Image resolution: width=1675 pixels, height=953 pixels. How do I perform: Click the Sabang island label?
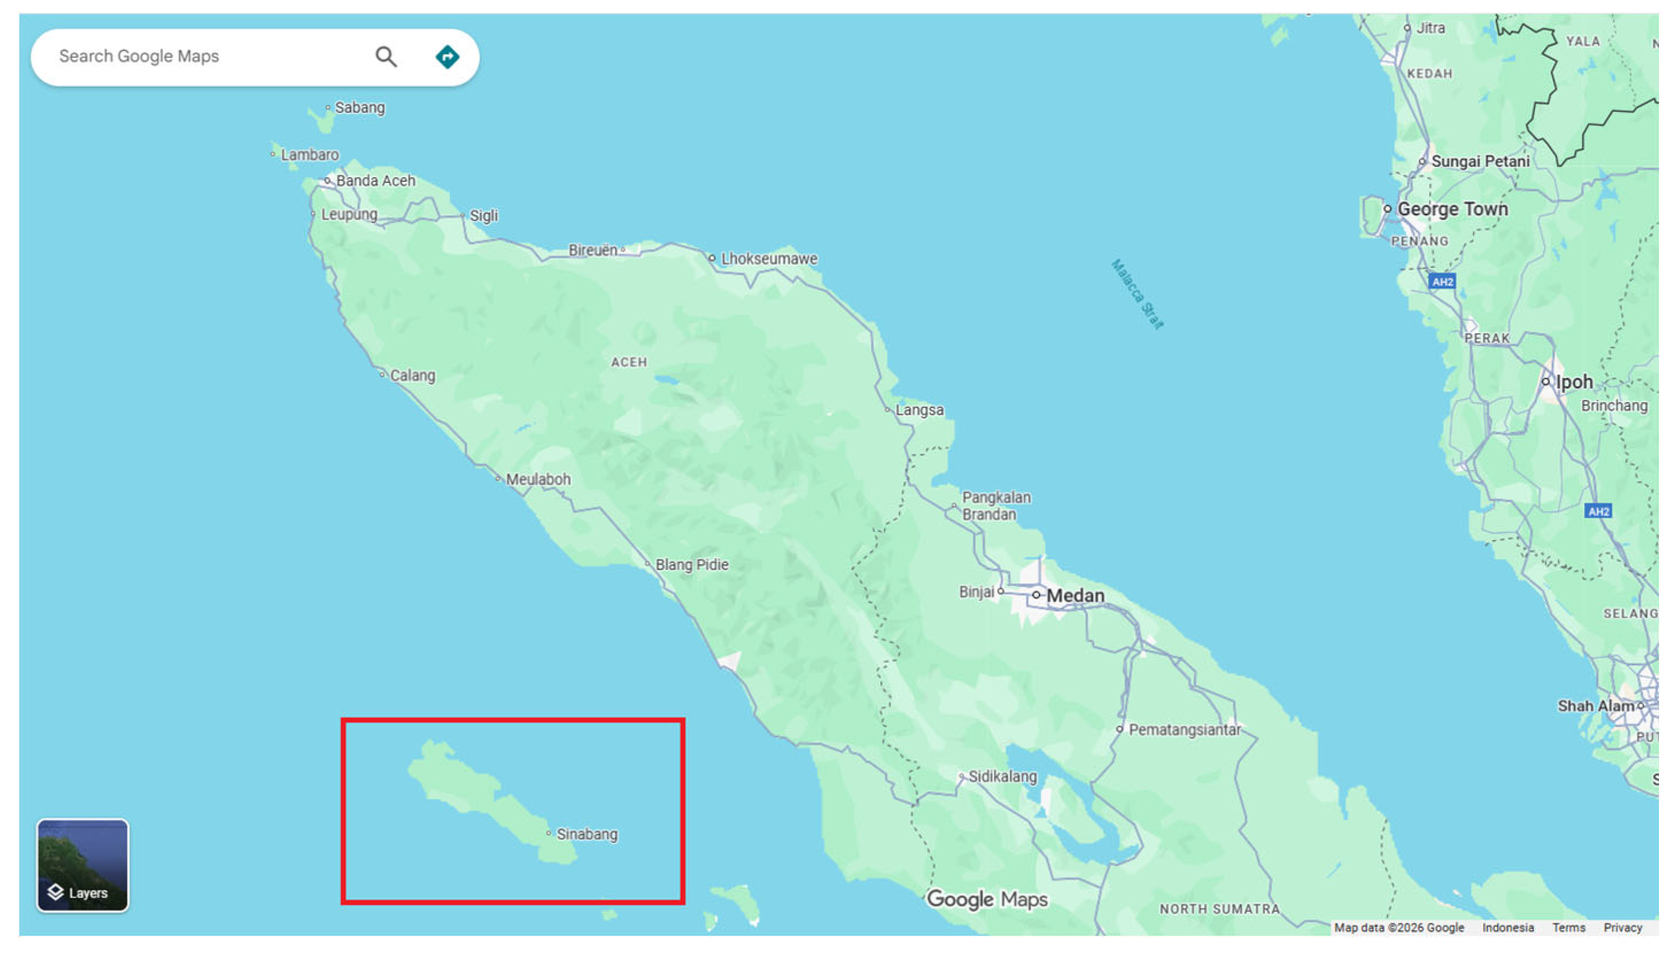[359, 107]
